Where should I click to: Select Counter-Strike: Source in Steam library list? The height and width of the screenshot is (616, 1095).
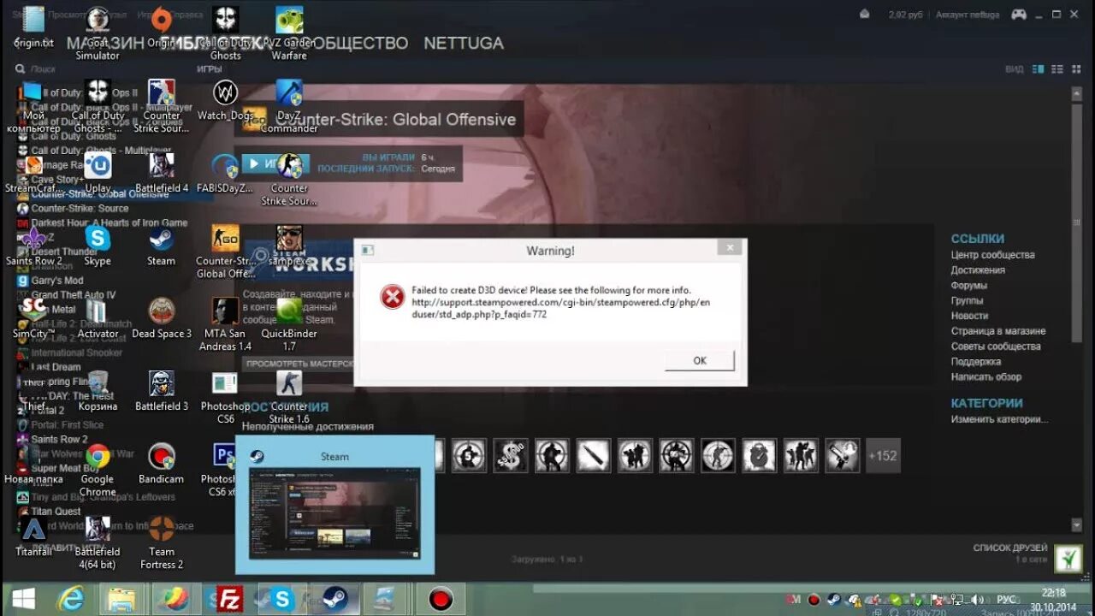click(x=80, y=208)
